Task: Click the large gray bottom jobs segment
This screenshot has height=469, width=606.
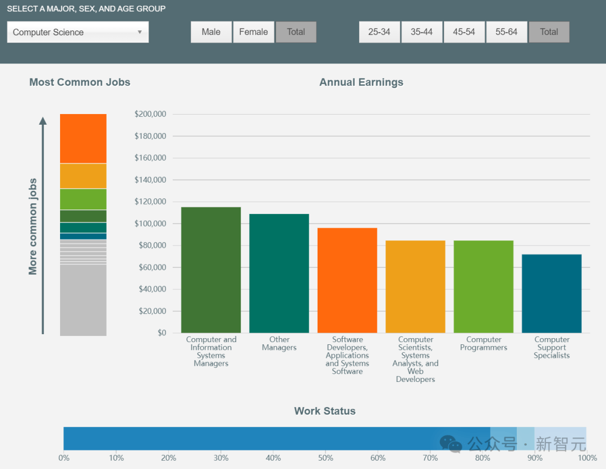Action: tap(83, 300)
